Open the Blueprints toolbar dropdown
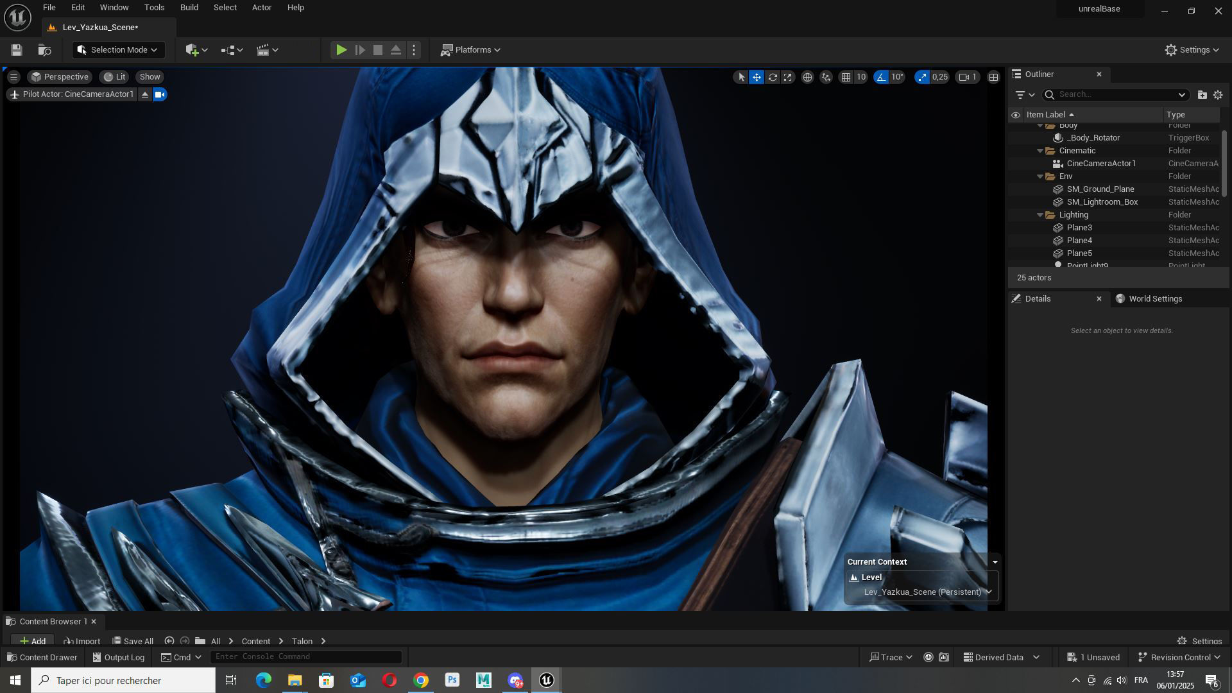Screen dimensions: 1232x693 [232, 50]
